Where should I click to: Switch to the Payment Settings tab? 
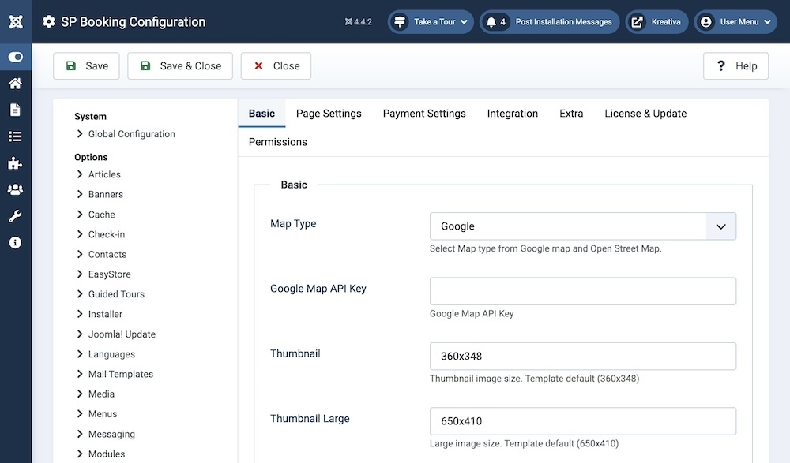click(424, 114)
